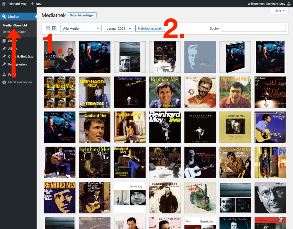Select the Nanga Parbat cover thumbnail

pyautogui.click(x=270, y=198)
